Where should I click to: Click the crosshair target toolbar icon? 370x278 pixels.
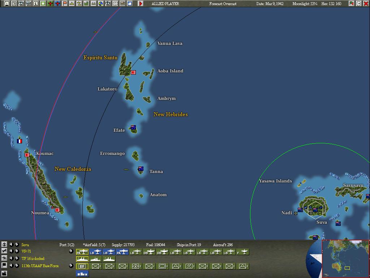pyautogui.click(x=108, y=4)
